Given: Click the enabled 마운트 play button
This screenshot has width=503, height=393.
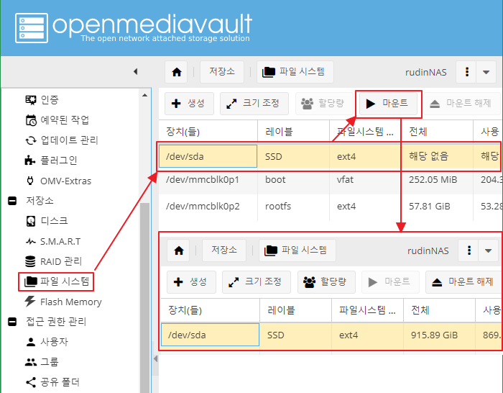Looking at the screenshot, I should pos(388,104).
